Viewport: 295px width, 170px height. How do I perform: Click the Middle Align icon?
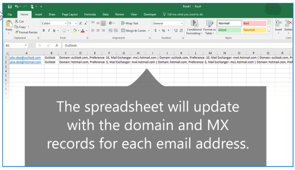pos(98,23)
